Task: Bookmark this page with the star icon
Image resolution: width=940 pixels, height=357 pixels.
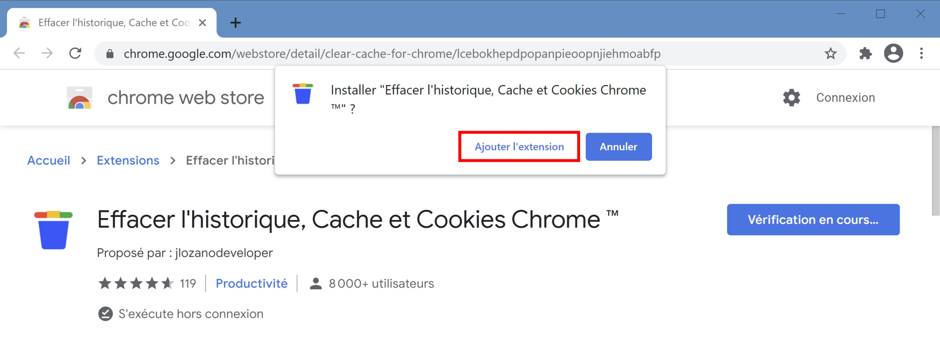Action: point(831,54)
